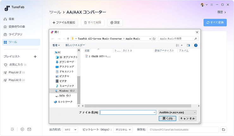
Task: Open help question mark icon
Action: [x=196, y=45]
